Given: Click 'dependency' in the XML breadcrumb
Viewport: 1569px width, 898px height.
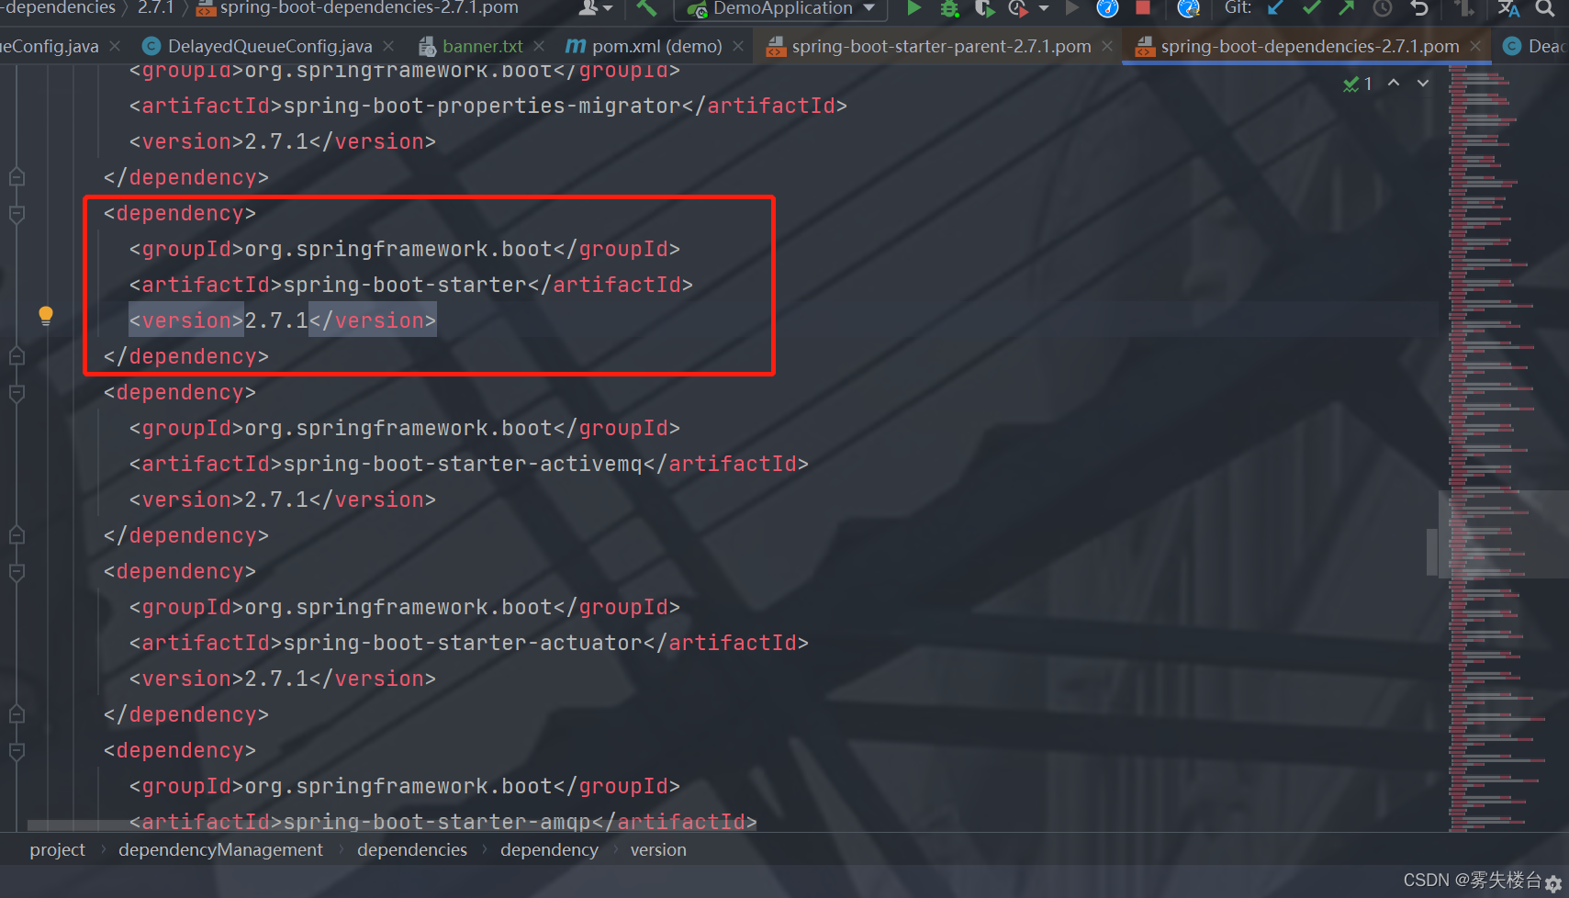Looking at the screenshot, I should coord(549,850).
